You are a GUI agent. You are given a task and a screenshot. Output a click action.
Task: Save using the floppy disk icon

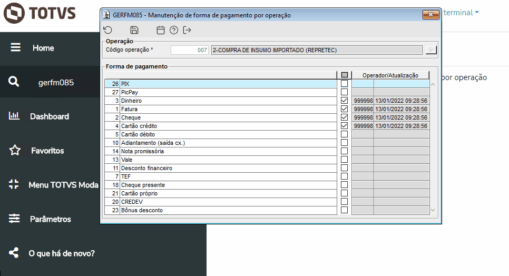coord(134,30)
